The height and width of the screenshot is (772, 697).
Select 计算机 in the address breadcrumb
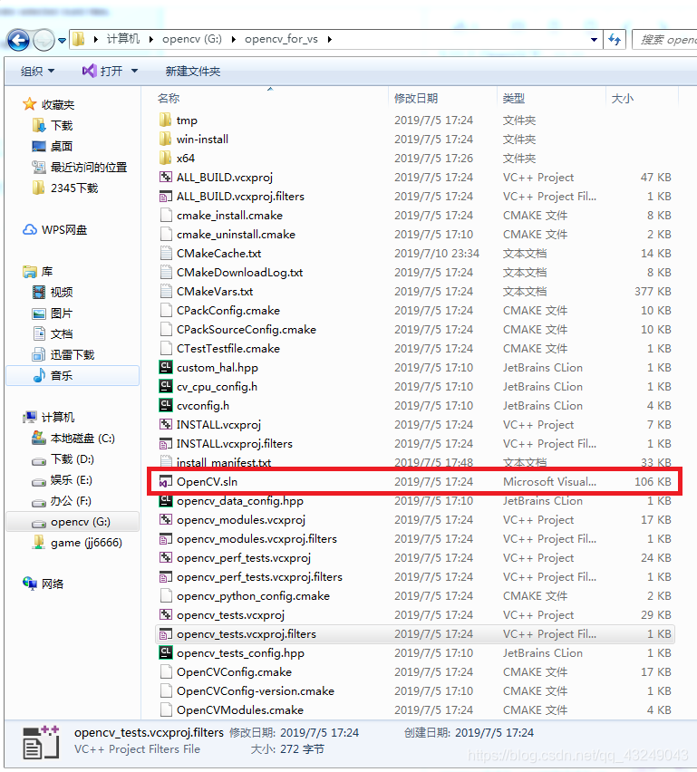[123, 39]
